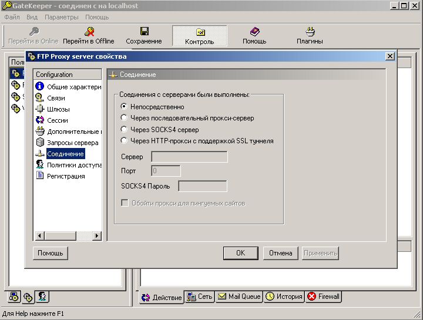The height and width of the screenshot is (320, 423).
Task: Open the "Mail Queue" tab
Action: pyautogui.click(x=239, y=297)
